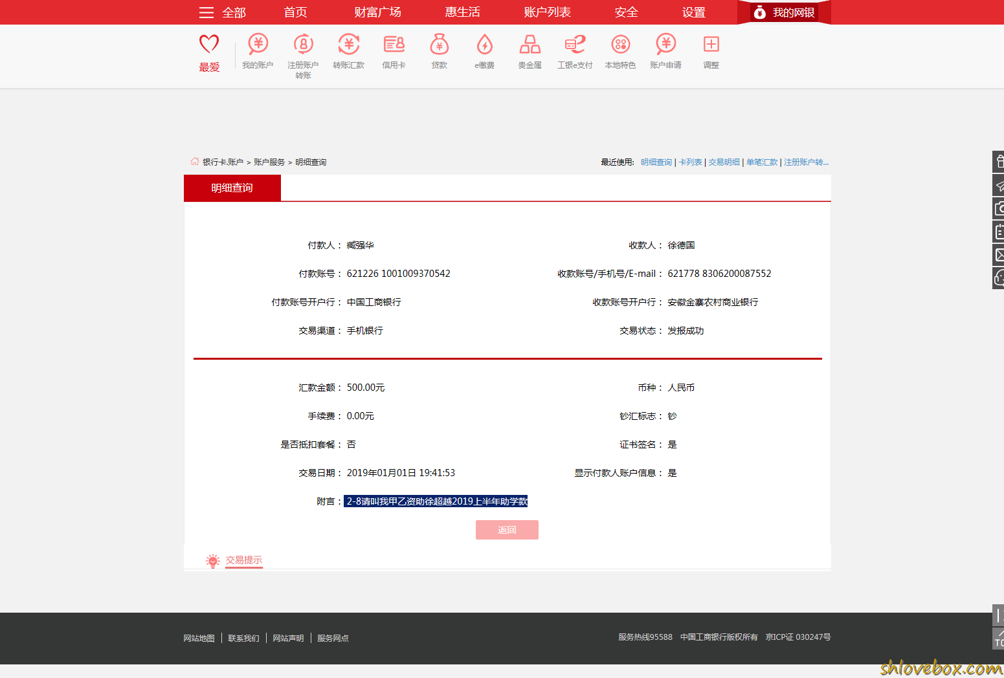Click 服务热线95588 in footer

(645, 637)
